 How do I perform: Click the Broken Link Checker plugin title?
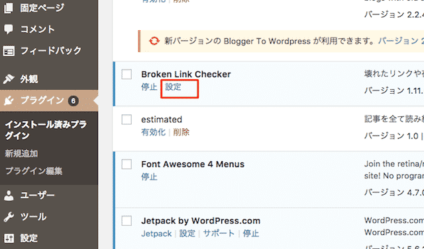[186, 75]
